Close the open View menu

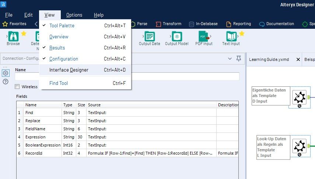[x=50, y=15]
